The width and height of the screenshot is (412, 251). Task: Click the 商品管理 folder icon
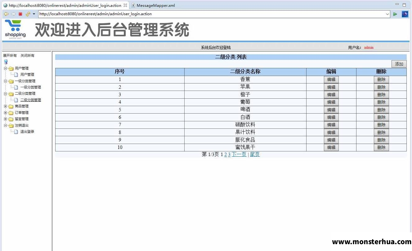click(11, 106)
